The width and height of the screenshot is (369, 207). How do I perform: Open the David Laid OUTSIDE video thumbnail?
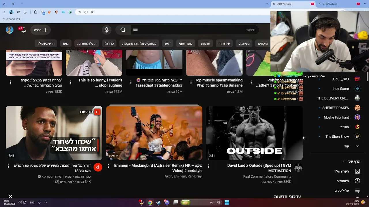(254, 133)
